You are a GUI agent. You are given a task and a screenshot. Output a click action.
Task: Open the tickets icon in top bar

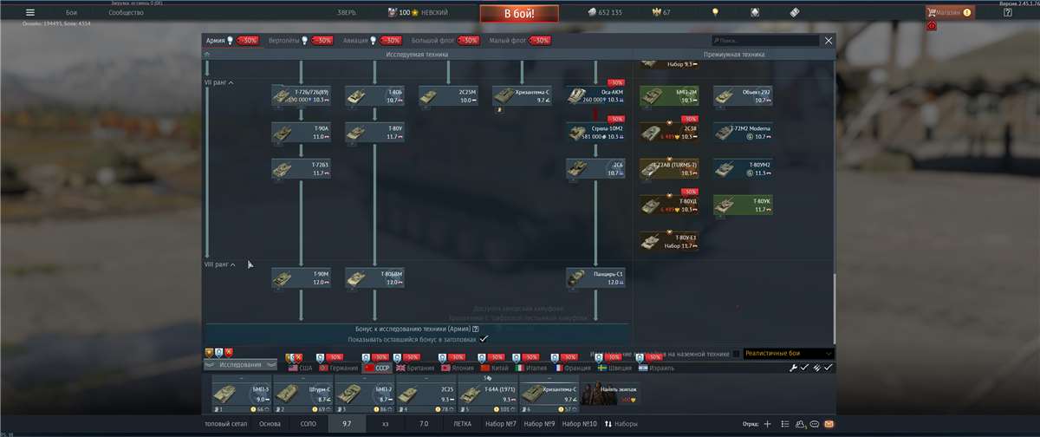[x=794, y=12]
